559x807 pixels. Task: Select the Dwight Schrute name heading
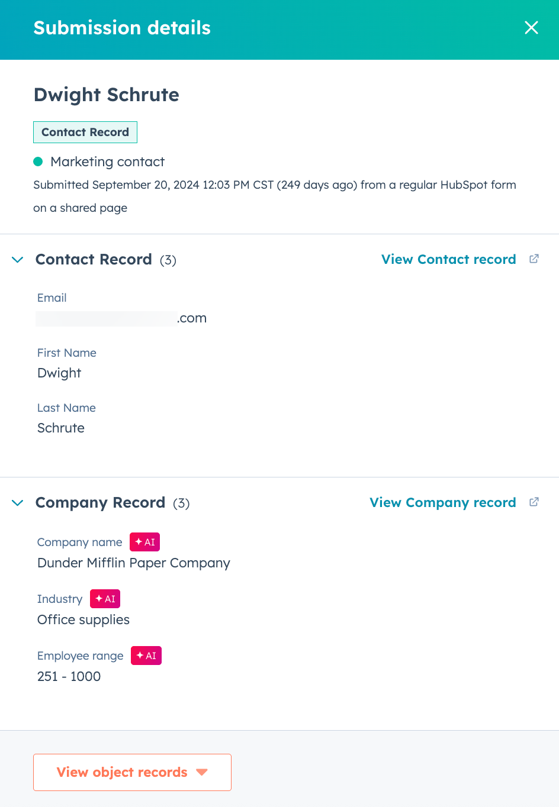click(x=107, y=95)
